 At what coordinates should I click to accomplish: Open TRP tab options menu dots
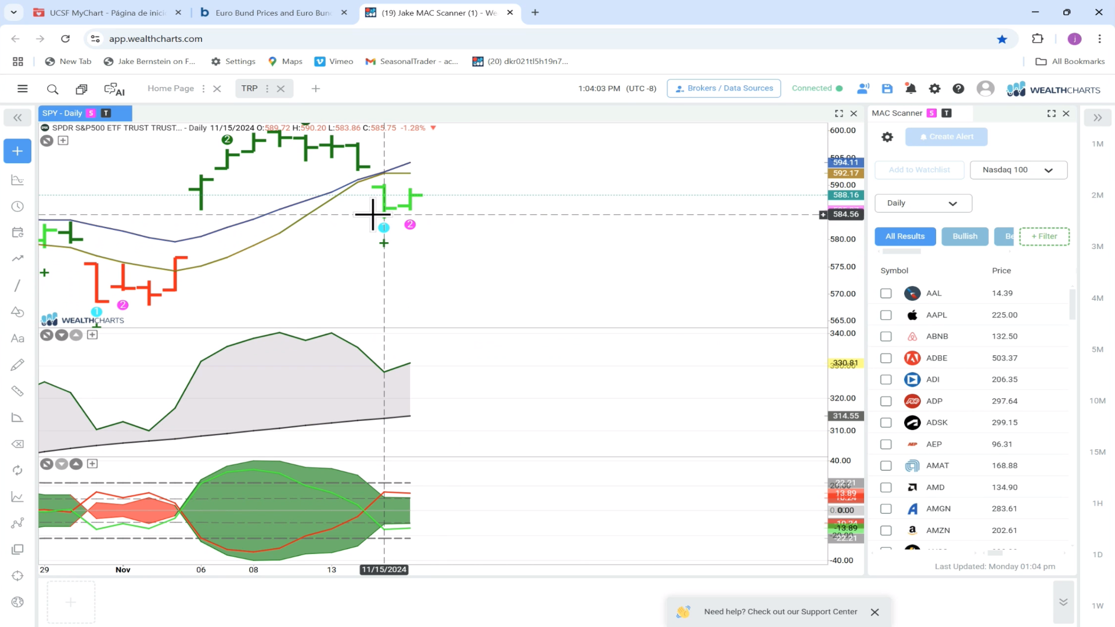click(267, 89)
